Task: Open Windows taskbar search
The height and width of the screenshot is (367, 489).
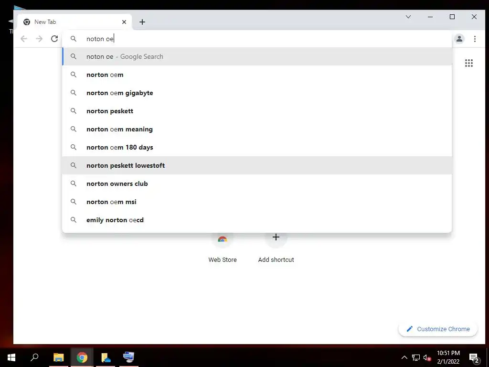Action: 34,357
